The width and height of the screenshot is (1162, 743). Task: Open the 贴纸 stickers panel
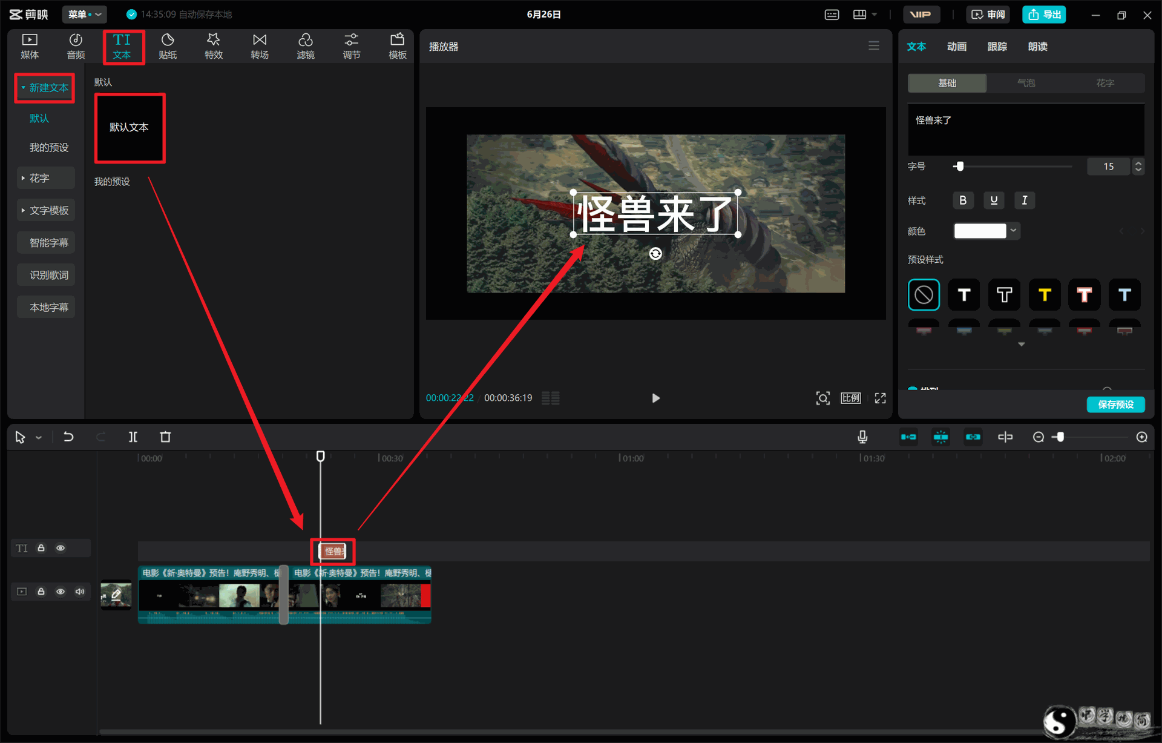(168, 47)
